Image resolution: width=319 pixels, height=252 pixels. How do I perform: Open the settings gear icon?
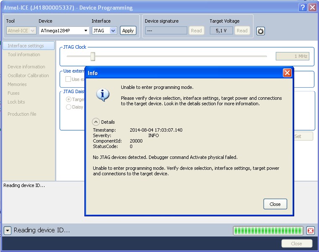[x=260, y=31]
